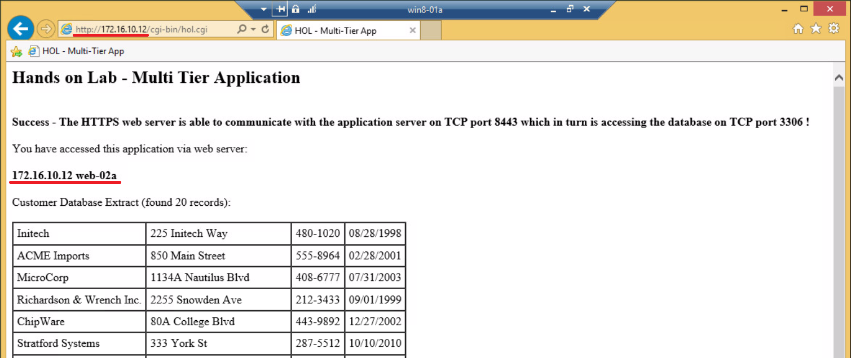This screenshot has width=851, height=358.
Task: Click phone number 287-5512
Action: point(318,343)
